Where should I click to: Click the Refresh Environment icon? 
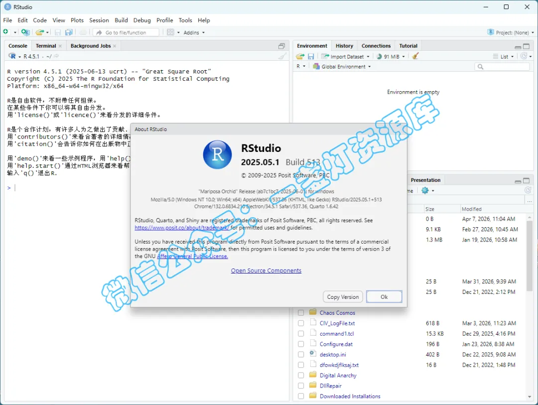point(524,56)
